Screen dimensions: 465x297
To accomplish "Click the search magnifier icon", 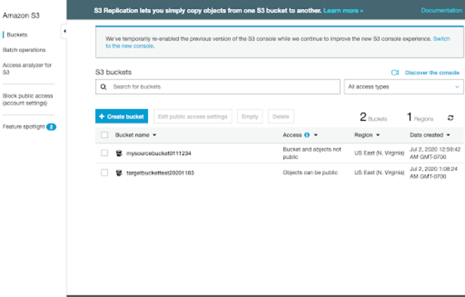I will [x=103, y=87].
